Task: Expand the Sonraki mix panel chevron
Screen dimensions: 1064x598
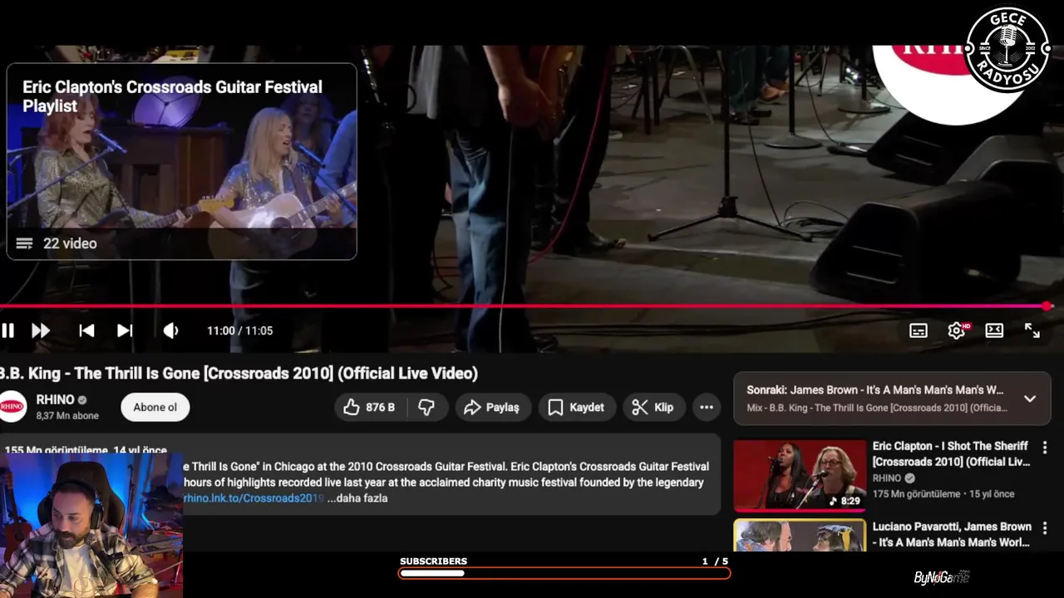Action: [x=1030, y=399]
